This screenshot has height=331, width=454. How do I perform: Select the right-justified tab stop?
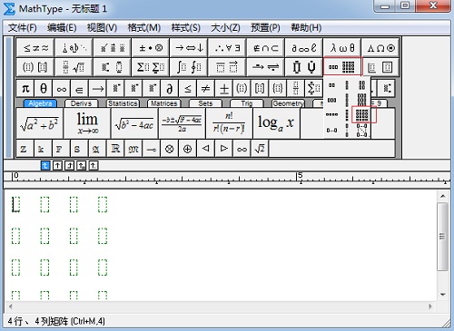click(69, 165)
